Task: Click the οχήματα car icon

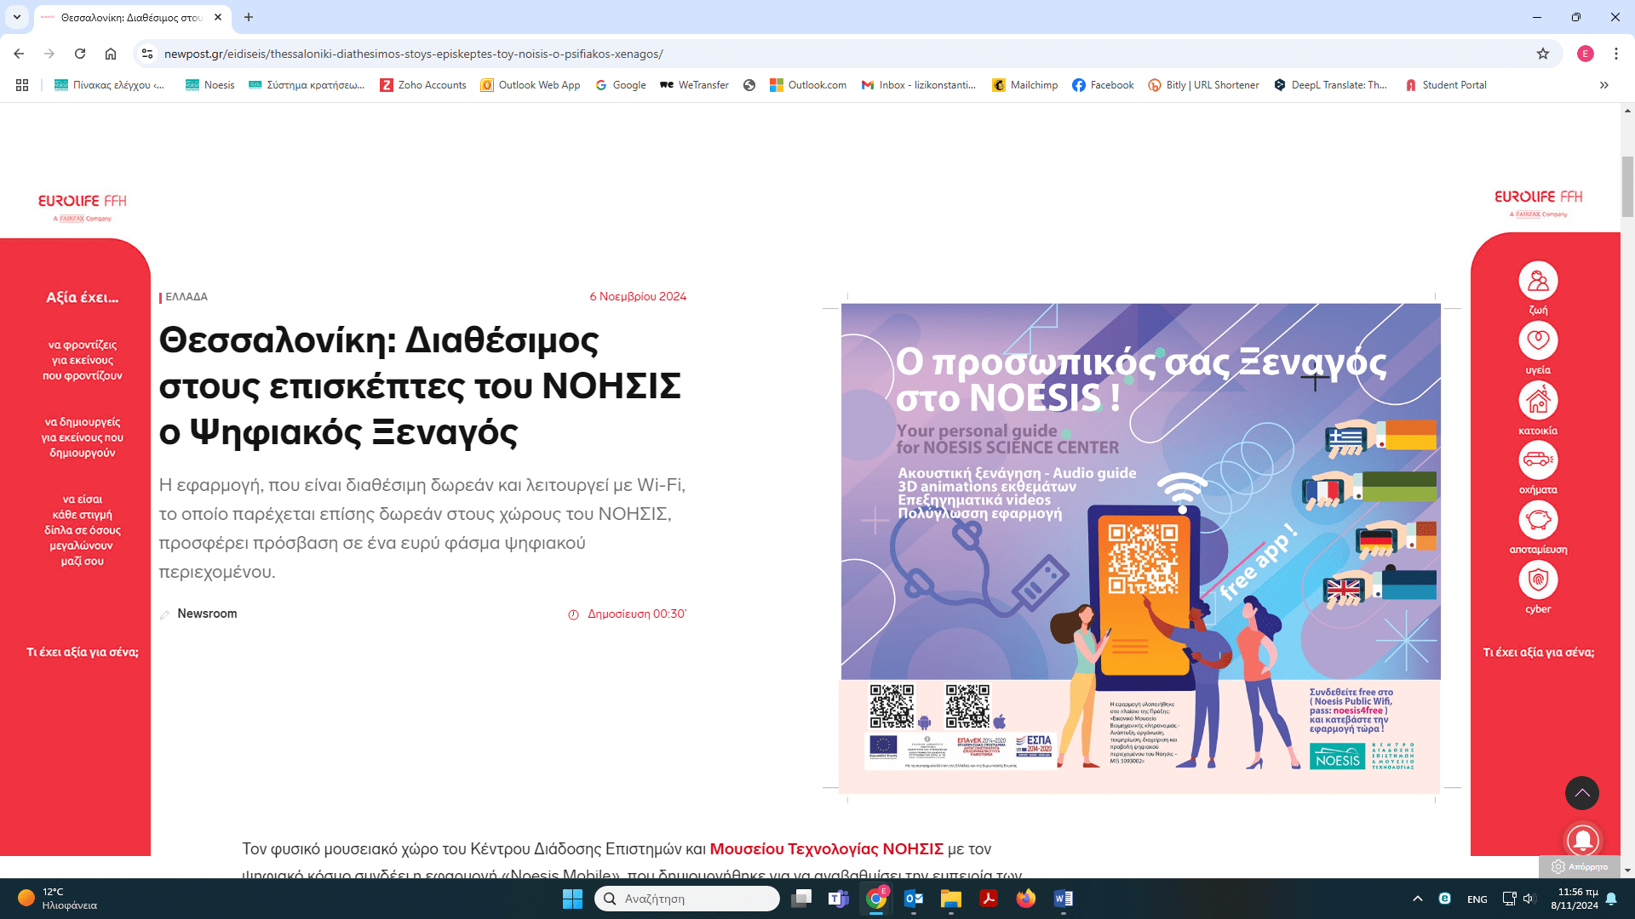Action: pos(1538,460)
